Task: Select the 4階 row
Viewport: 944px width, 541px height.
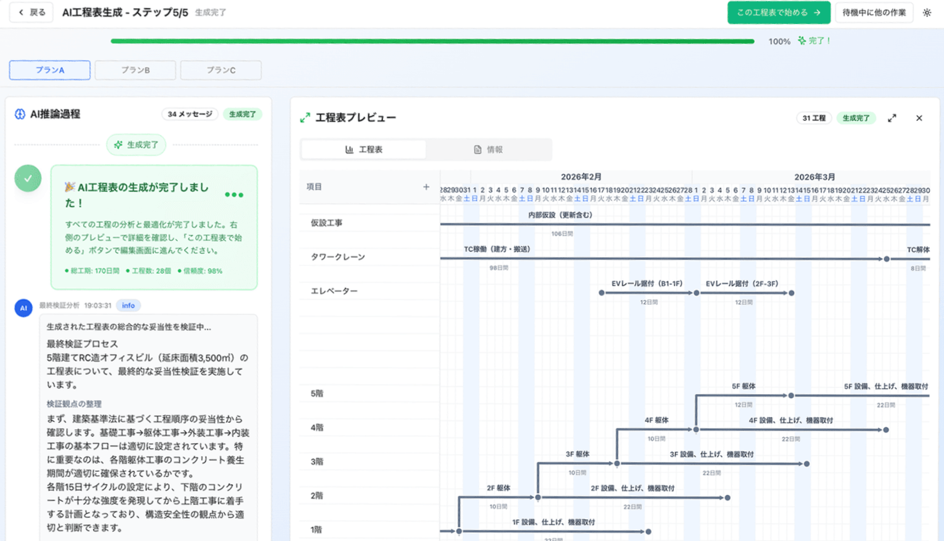Action: click(369, 428)
